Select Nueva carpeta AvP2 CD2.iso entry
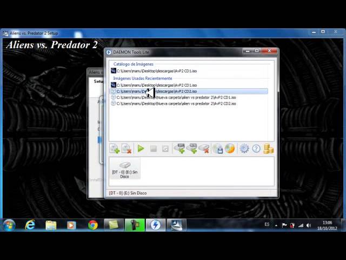 (x=174, y=103)
